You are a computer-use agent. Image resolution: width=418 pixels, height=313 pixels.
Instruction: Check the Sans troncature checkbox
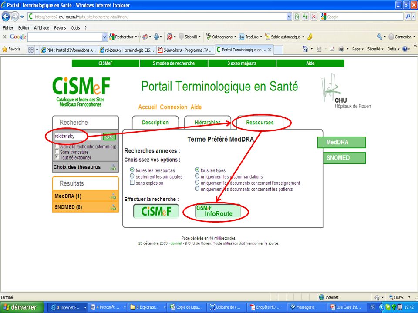[57, 151]
